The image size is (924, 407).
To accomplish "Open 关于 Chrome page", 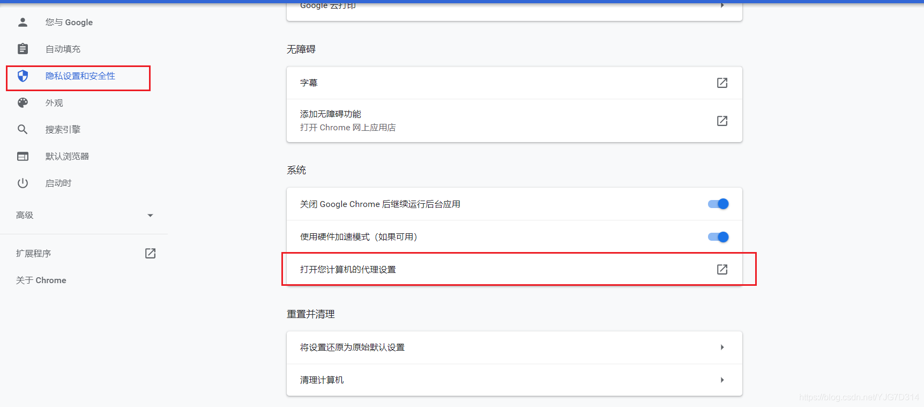I will tap(41, 280).
